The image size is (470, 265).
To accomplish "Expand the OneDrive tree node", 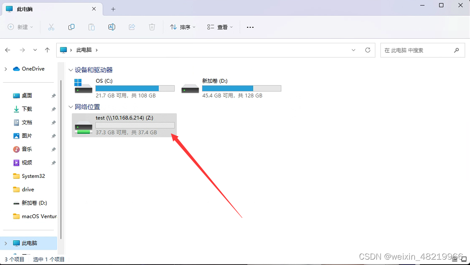I will pyautogui.click(x=6, y=69).
